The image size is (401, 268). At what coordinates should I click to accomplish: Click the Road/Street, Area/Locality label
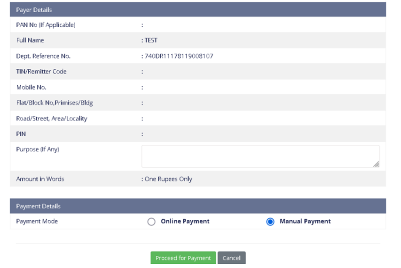(x=52, y=119)
